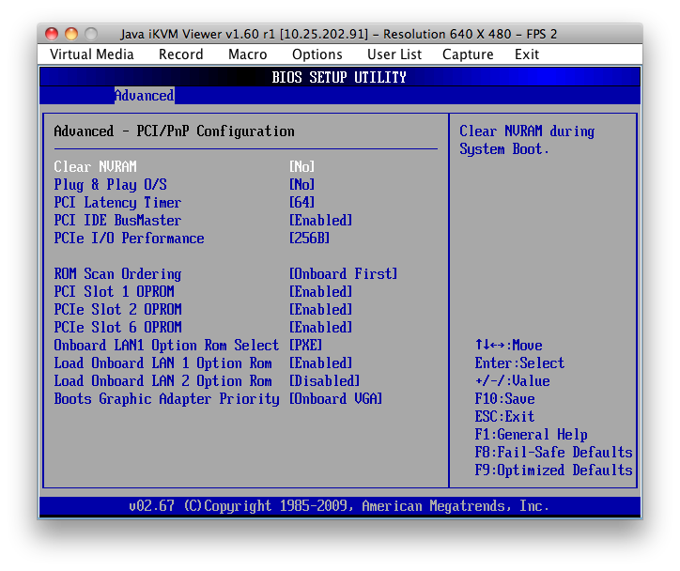Change the PCIe I/O Performance 256B value

[310, 239]
